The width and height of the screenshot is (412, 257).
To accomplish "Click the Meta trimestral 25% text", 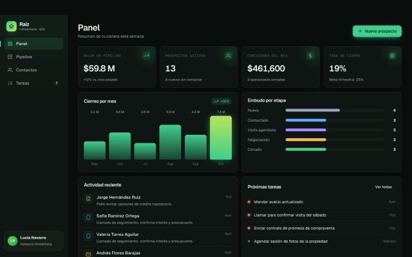I will click(x=346, y=80).
